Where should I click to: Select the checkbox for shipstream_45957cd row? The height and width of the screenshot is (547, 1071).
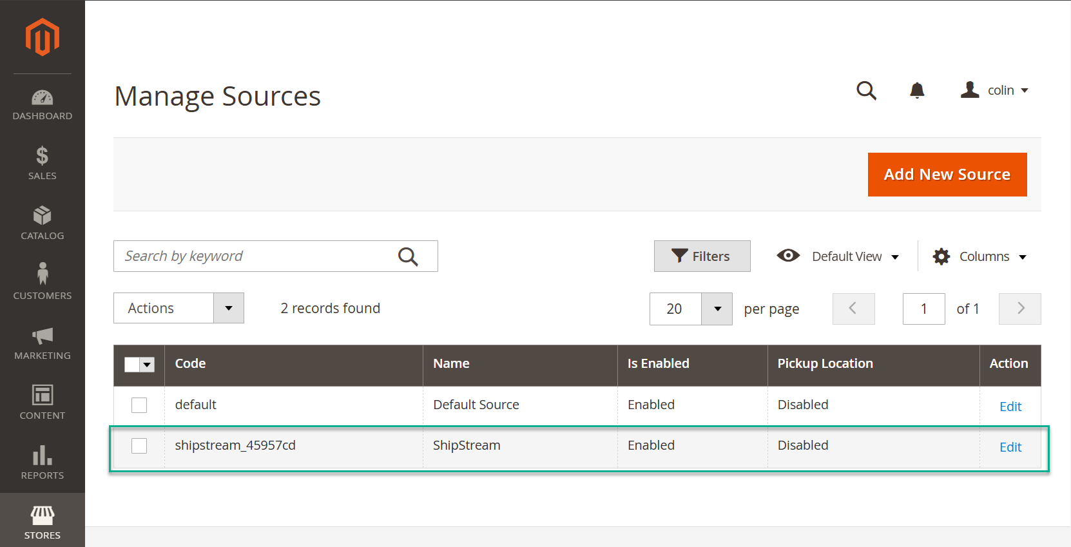pyautogui.click(x=139, y=446)
